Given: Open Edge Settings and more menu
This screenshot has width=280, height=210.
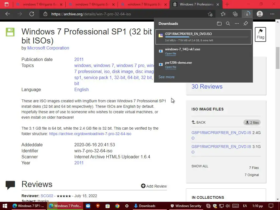Looking at the screenshot, I should point(272,14).
